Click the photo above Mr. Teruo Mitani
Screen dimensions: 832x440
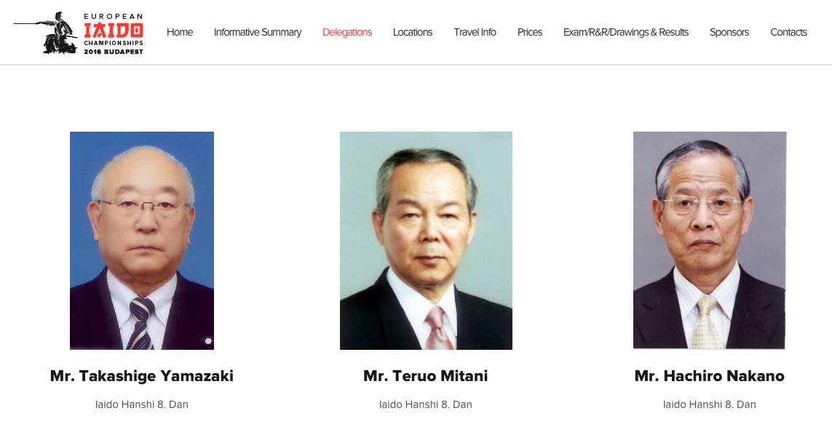[426, 241]
